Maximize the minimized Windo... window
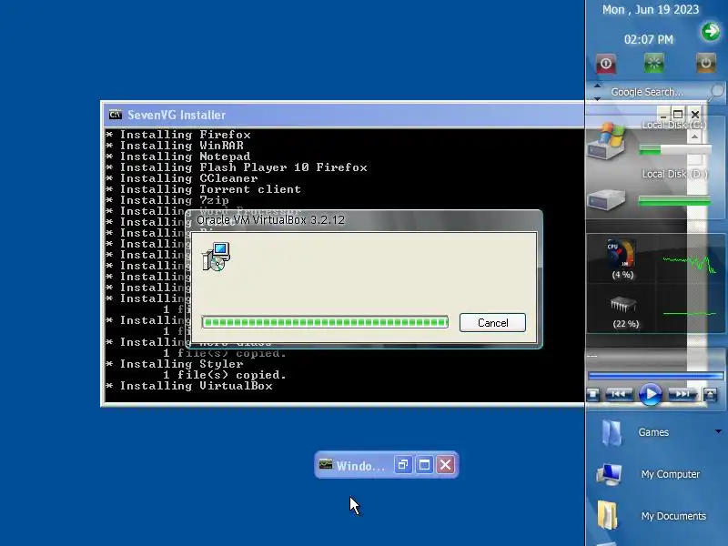This screenshot has height=546, width=728. 424,465
